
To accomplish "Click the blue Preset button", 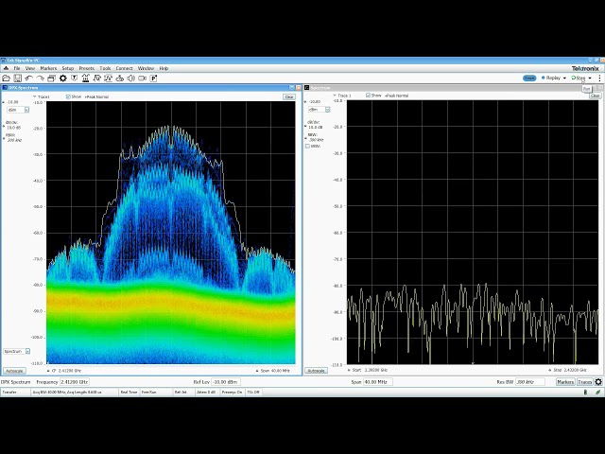I will [529, 78].
